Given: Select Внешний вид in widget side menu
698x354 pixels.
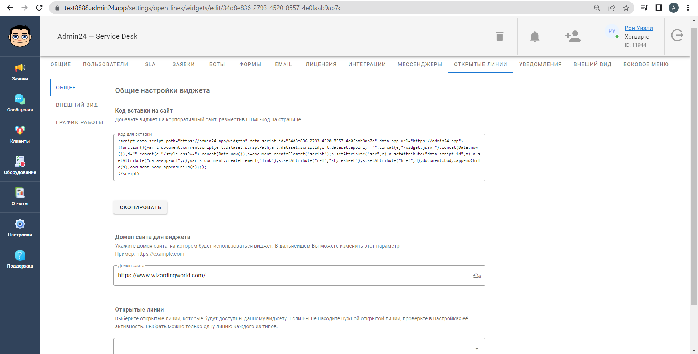Looking at the screenshot, I should [x=77, y=105].
